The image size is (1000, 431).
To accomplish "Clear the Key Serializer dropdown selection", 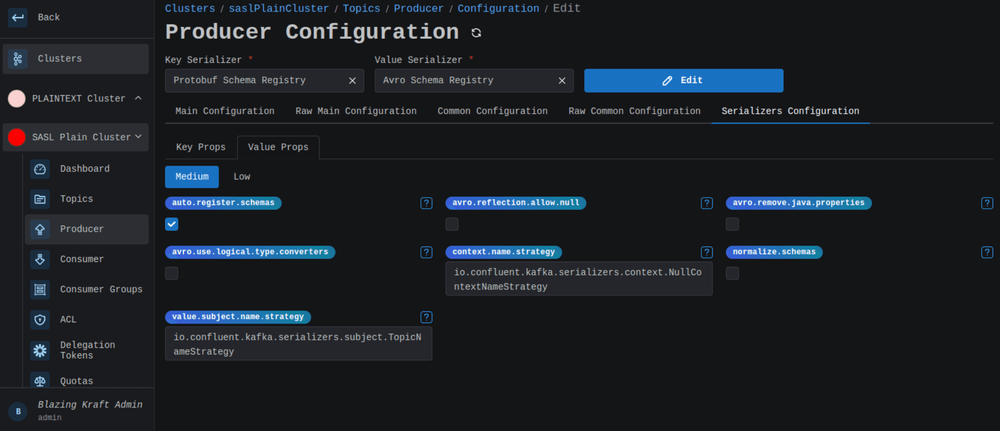I will 352,81.
